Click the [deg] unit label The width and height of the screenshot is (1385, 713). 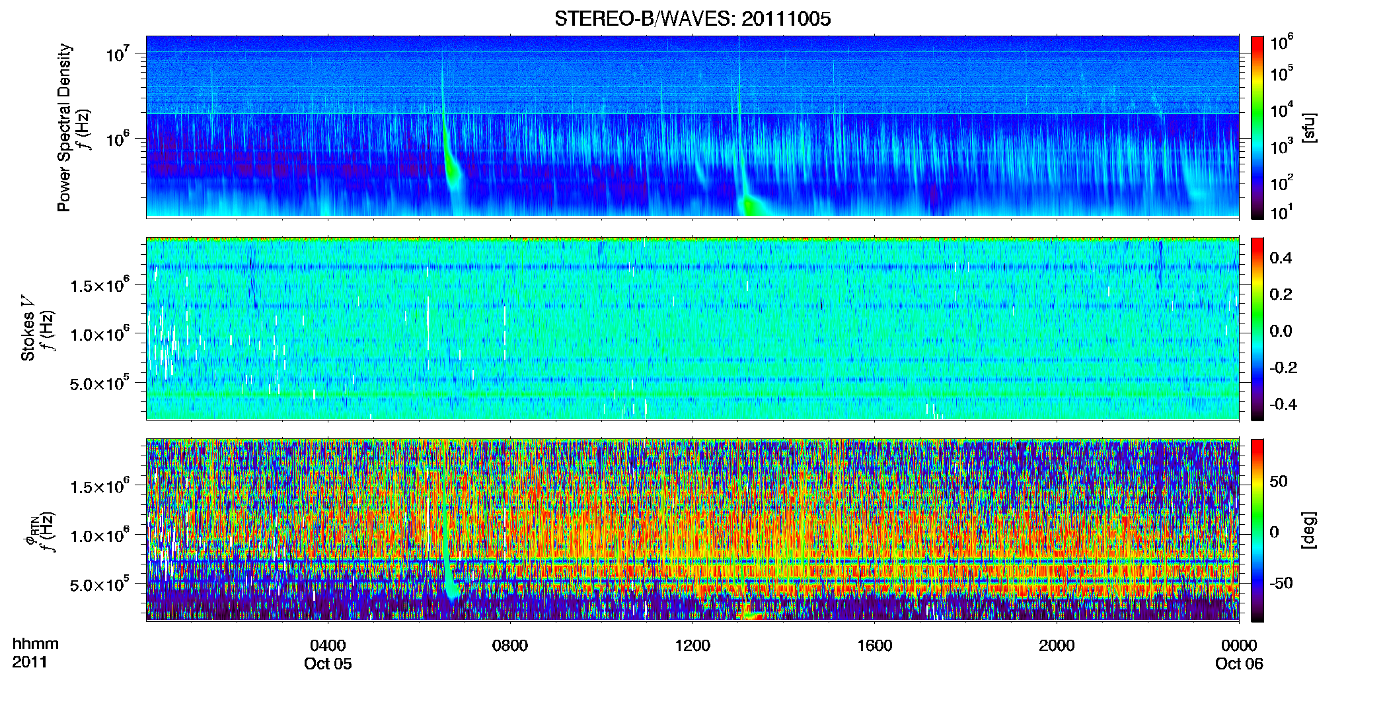pos(1309,530)
